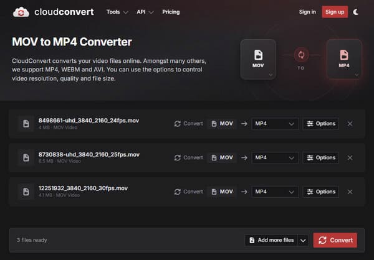
Task: Open Options for the 8730838 25fps file
Action: click(x=321, y=157)
